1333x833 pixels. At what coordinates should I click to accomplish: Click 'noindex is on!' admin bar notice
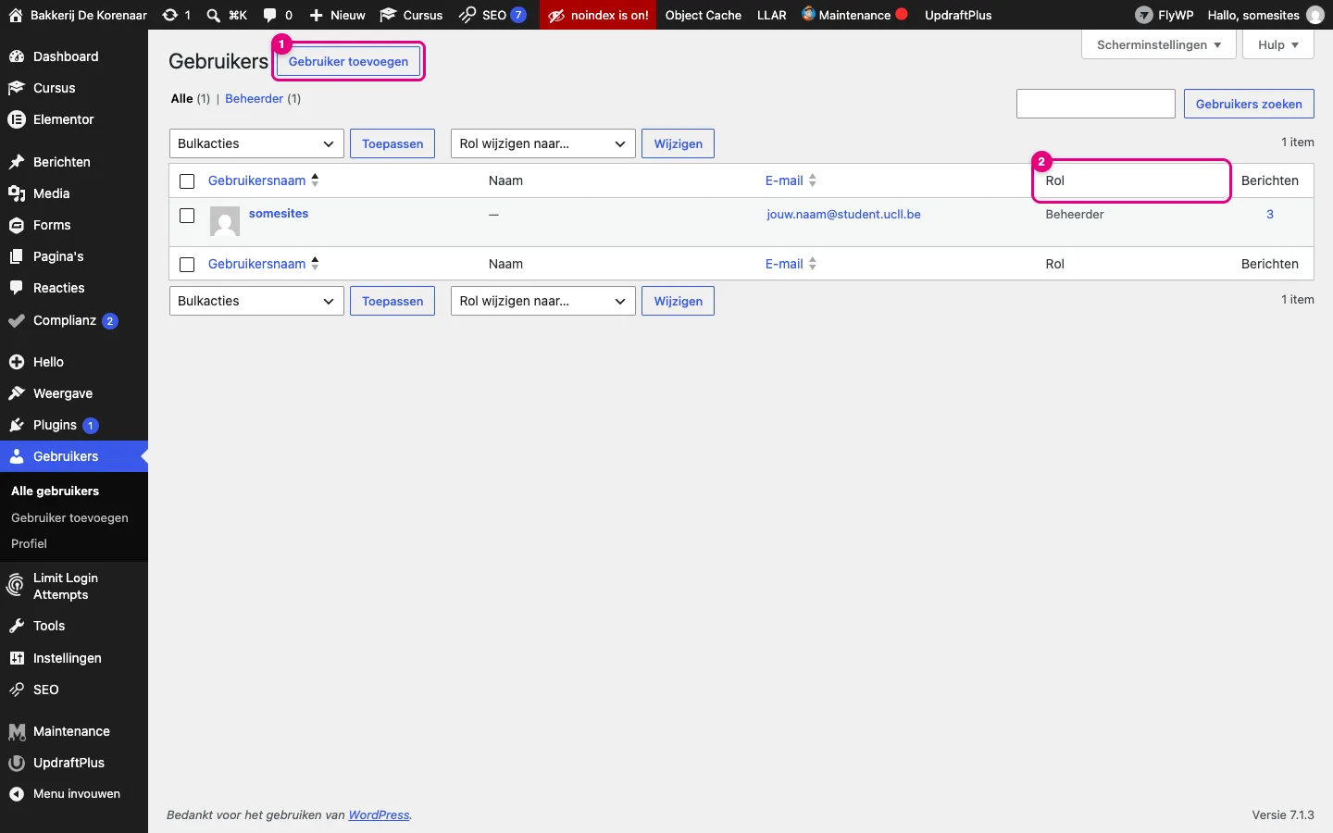(x=598, y=15)
